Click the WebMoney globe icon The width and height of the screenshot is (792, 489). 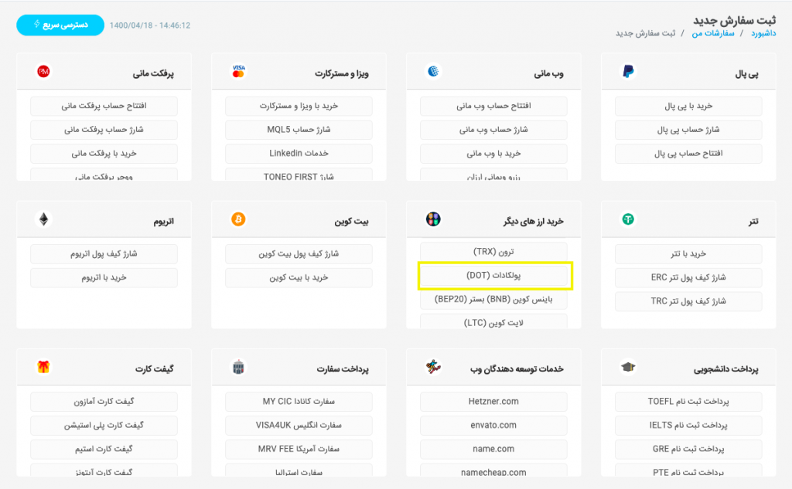[433, 71]
